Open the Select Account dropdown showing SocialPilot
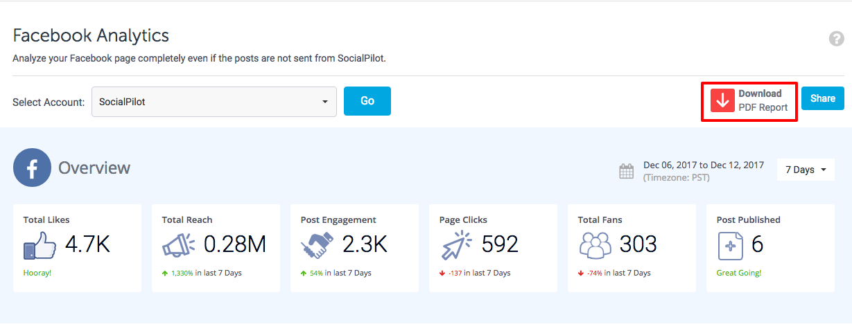852x324 pixels. click(214, 102)
